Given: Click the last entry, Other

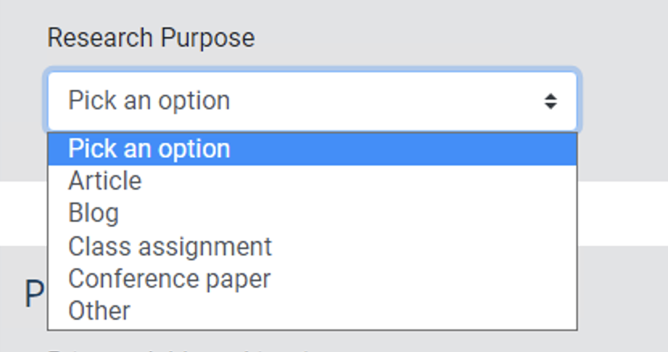Looking at the screenshot, I should coord(99,310).
